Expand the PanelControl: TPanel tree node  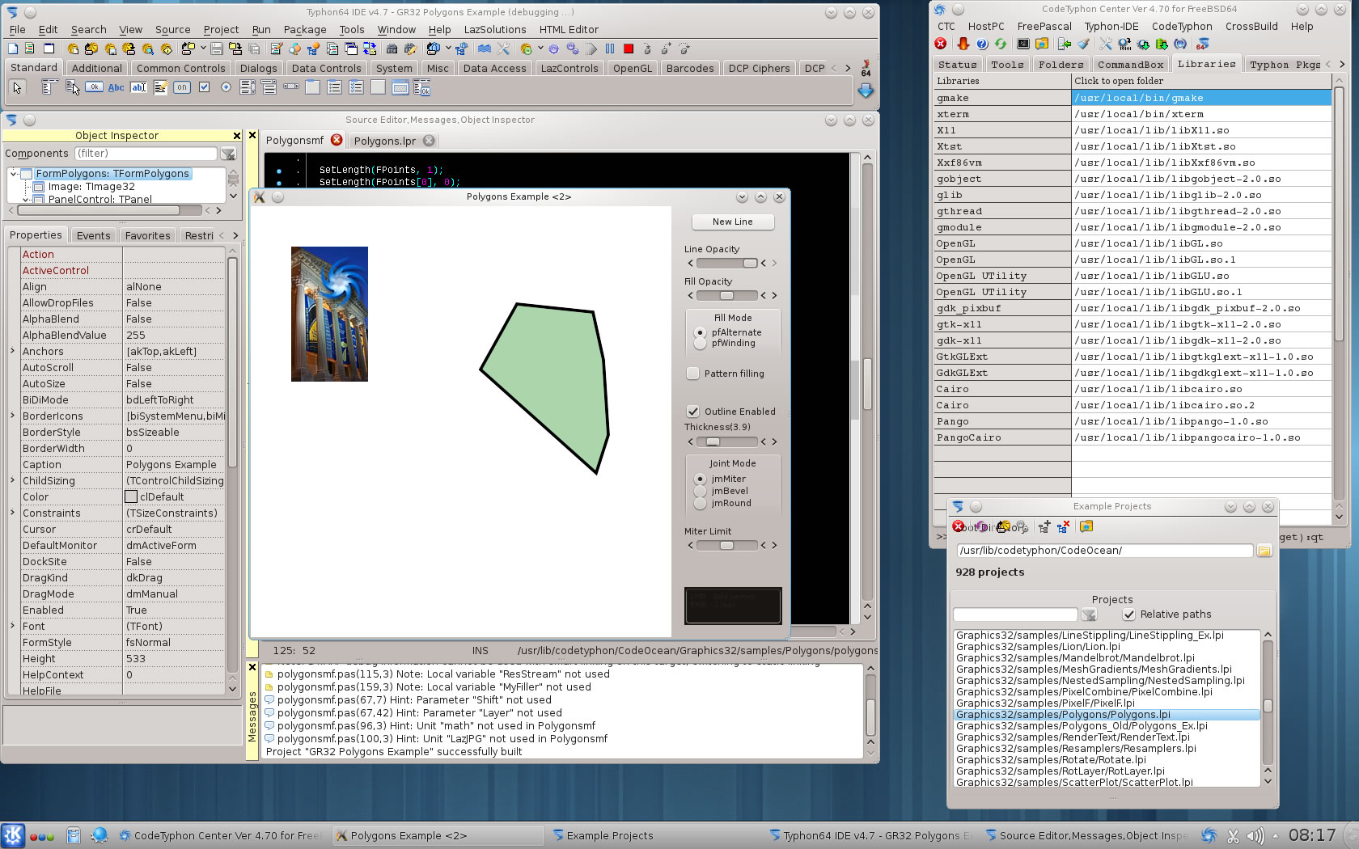[26, 199]
